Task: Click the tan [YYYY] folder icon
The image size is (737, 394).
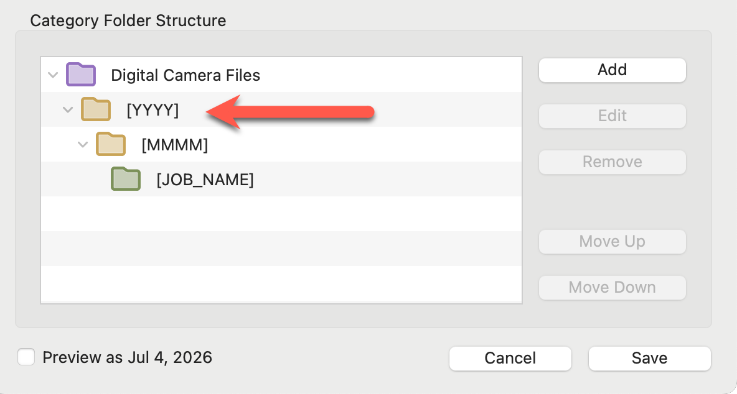Action: coord(95,110)
